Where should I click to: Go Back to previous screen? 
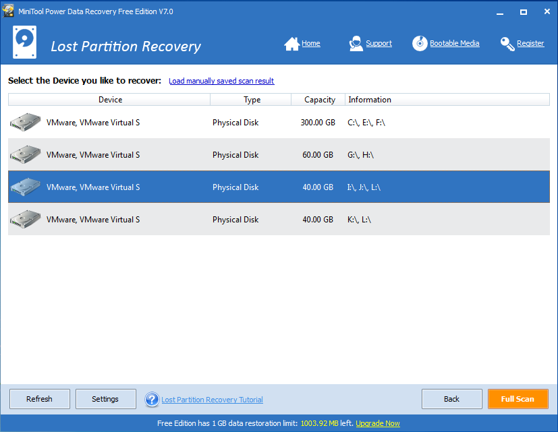[451, 399]
